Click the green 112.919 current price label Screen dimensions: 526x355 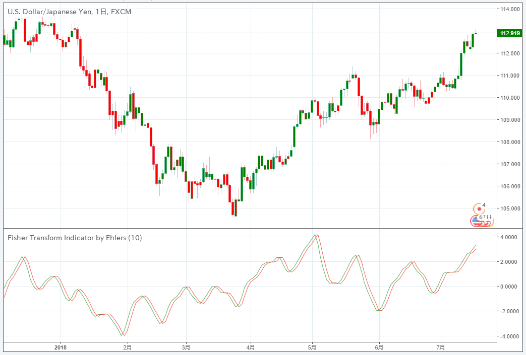(510, 33)
